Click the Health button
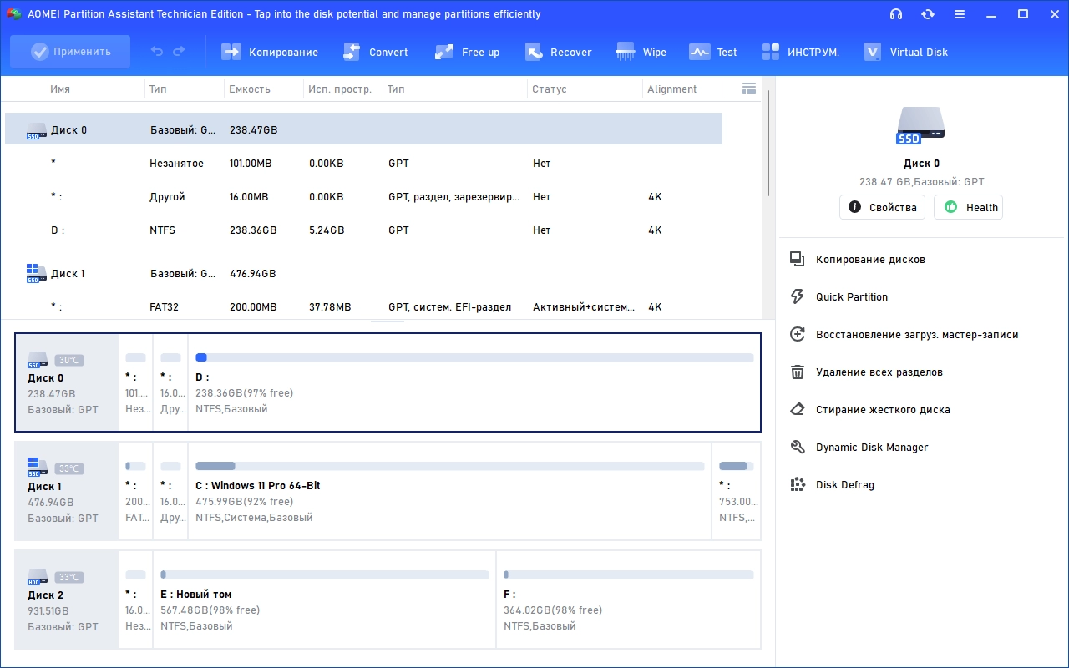The height and width of the screenshot is (668, 1069). [x=968, y=207]
